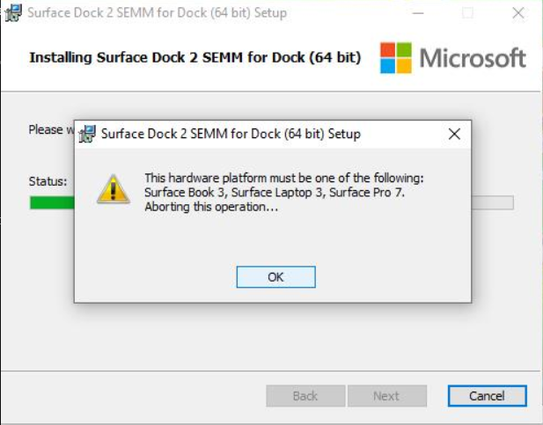Click the green filled portion of progress bar
Screen dimensions: 543x425
(x=51, y=203)
